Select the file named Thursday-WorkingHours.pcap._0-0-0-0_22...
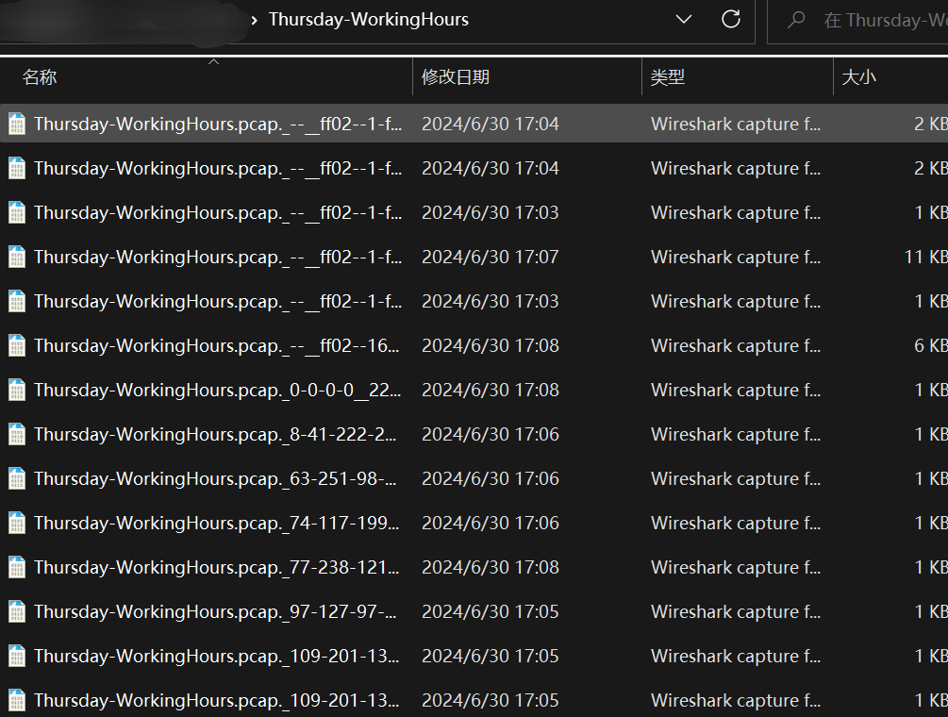Image resolution: width=948 pixels, height=717 pixels. (x=217, y=390)
